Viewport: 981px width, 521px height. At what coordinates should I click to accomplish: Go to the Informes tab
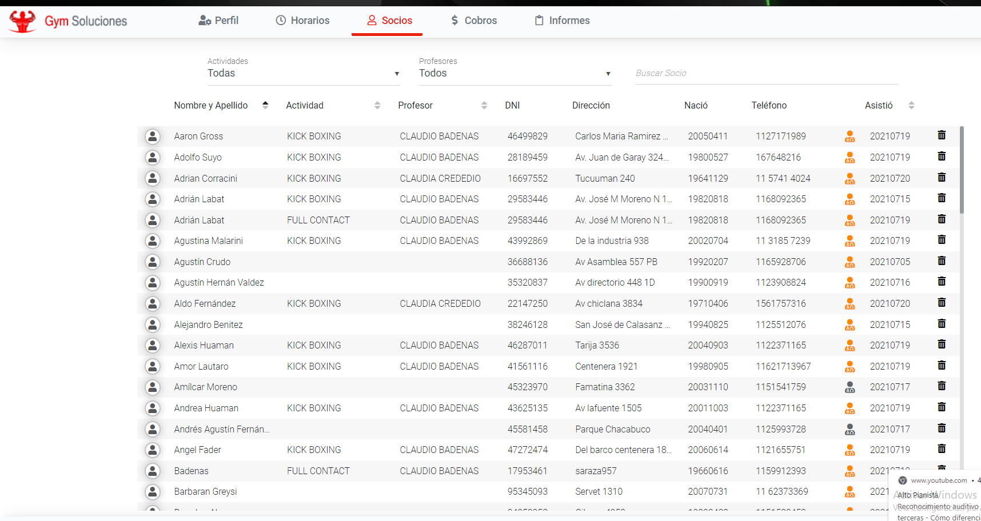tap(562, 21)
